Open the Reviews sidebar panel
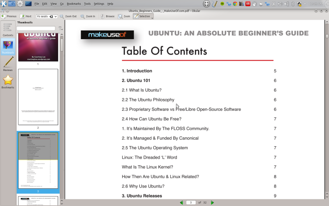The height and width of the screenshot is (206, 329). click(8, 64)
